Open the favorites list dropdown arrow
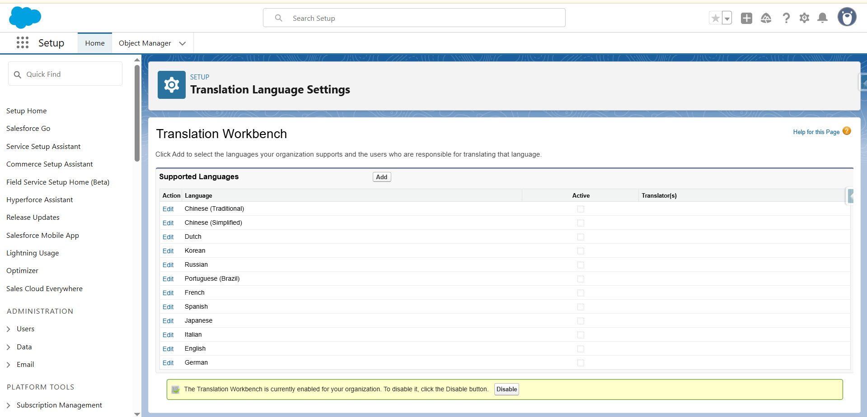867x417 pixels. pyautogui.click(x=727, y=19)
